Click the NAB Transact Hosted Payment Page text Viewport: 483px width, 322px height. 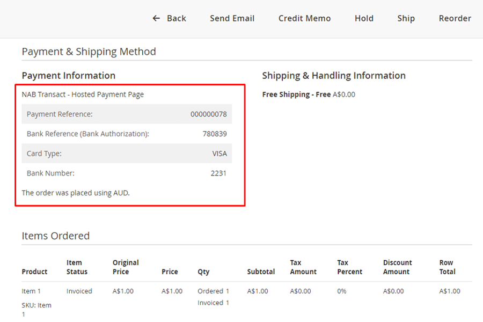point(83,94)
